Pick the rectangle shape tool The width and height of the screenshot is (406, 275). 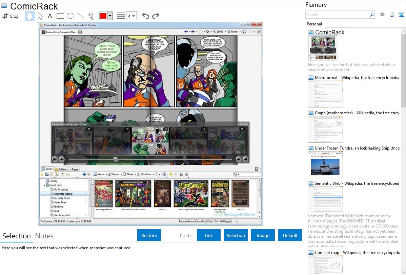click(60, 16)
